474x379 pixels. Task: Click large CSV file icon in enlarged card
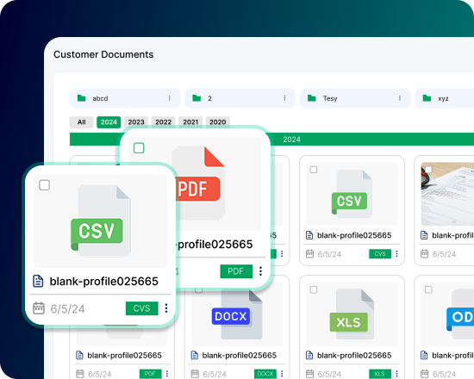coord(100,221)
